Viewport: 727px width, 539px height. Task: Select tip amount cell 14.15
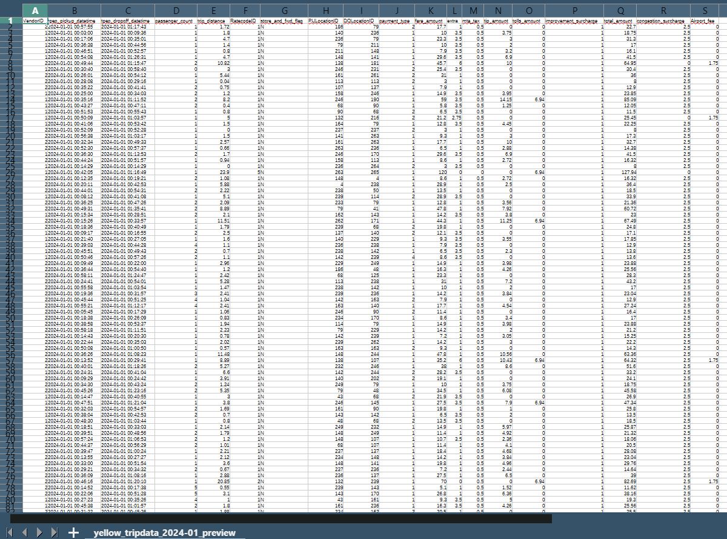click(x=499, y=99)
